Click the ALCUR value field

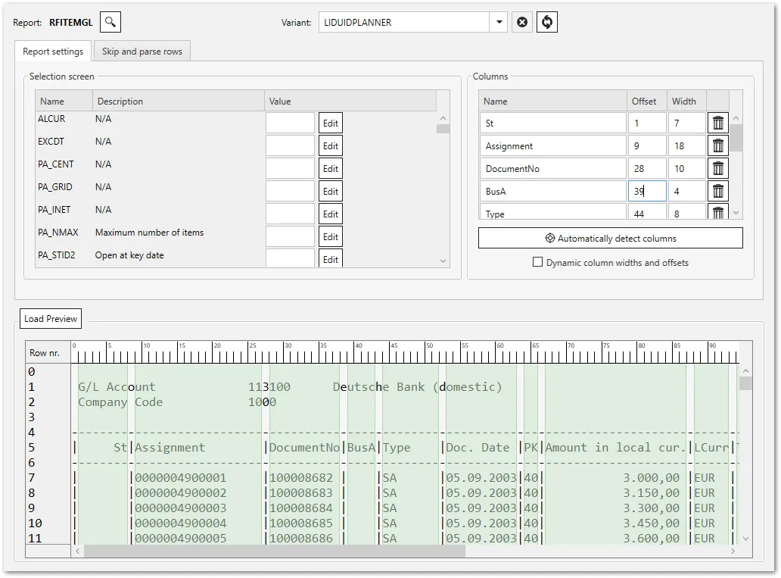pyautogui.click(x=290, y=123)
